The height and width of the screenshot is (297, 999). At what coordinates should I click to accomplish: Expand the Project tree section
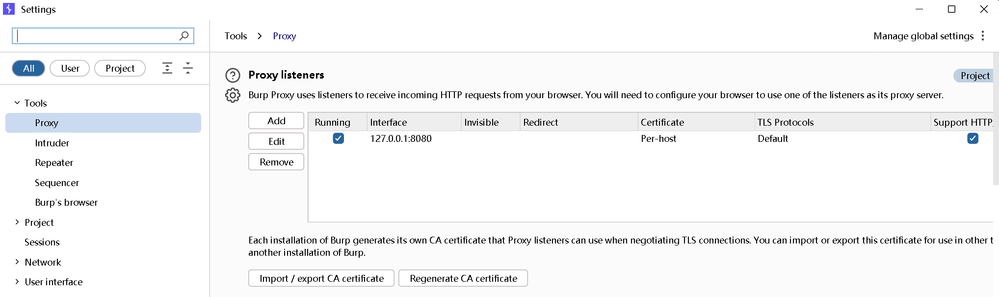click(x=17, y=222)
